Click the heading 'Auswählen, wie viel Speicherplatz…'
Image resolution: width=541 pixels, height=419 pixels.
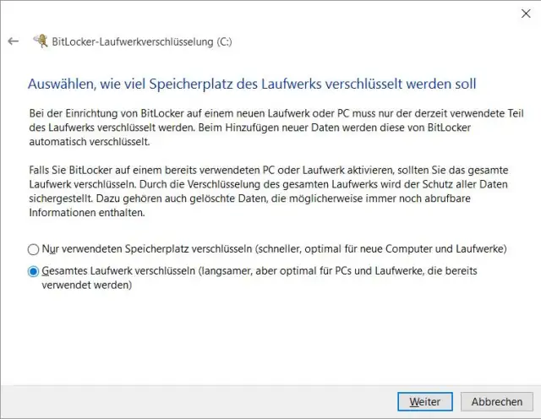252,84
